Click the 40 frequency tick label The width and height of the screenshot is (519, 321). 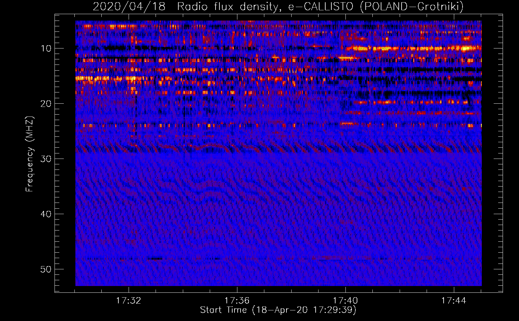tap(46, 214)
